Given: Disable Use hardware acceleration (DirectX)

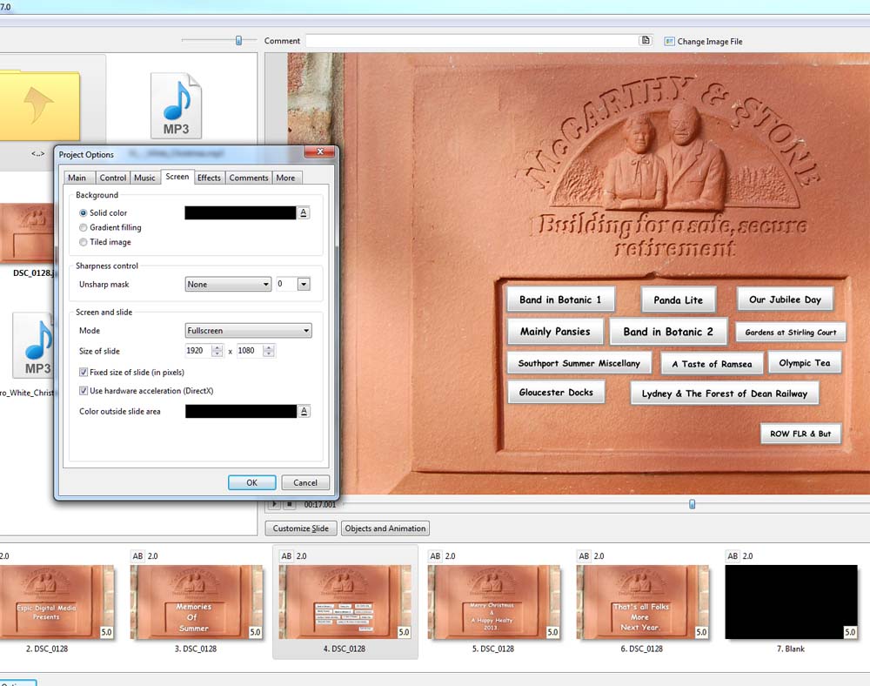Looking at the screenshot, I should pos(84,391).
